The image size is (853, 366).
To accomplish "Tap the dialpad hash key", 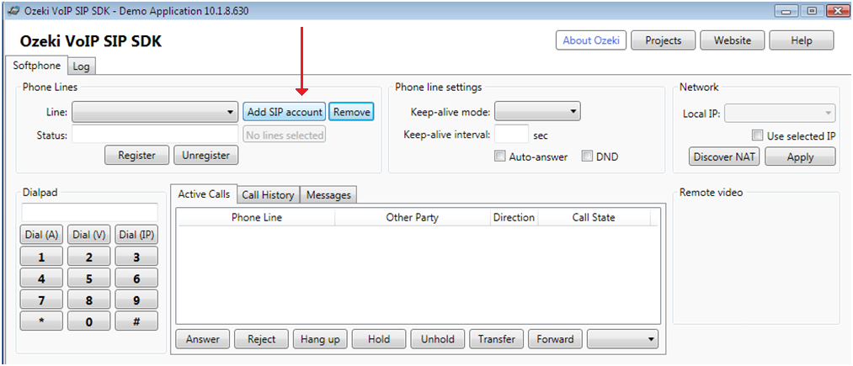I will 136,321.
